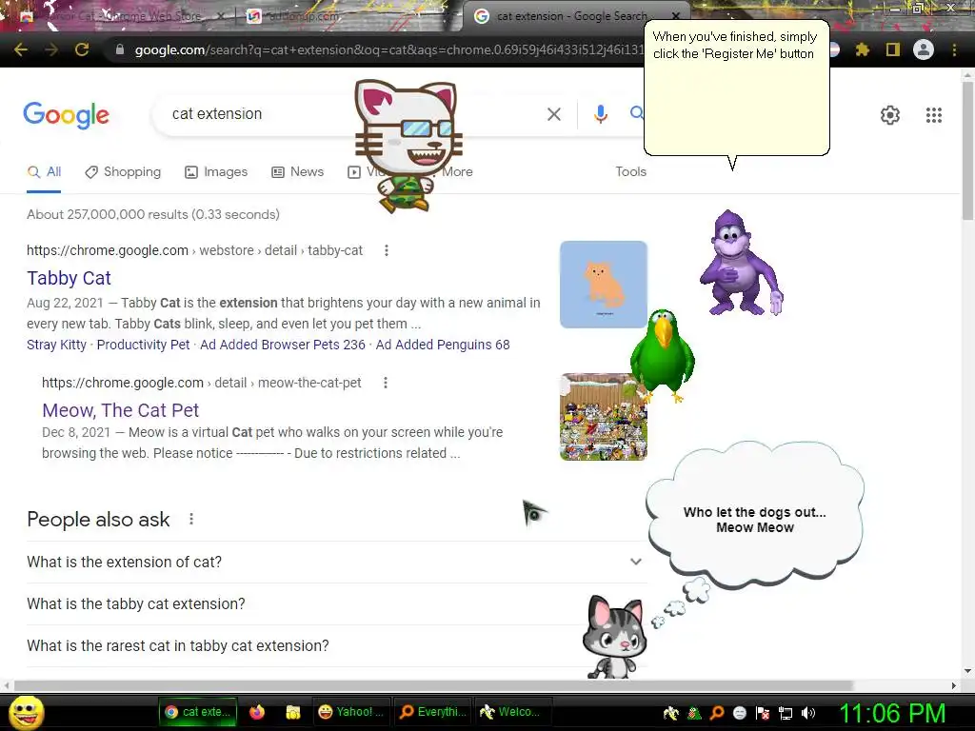This screenshot has height=731, width=975.
Task: Click the security flag tray icon
Action: click(x=763, y=713)
